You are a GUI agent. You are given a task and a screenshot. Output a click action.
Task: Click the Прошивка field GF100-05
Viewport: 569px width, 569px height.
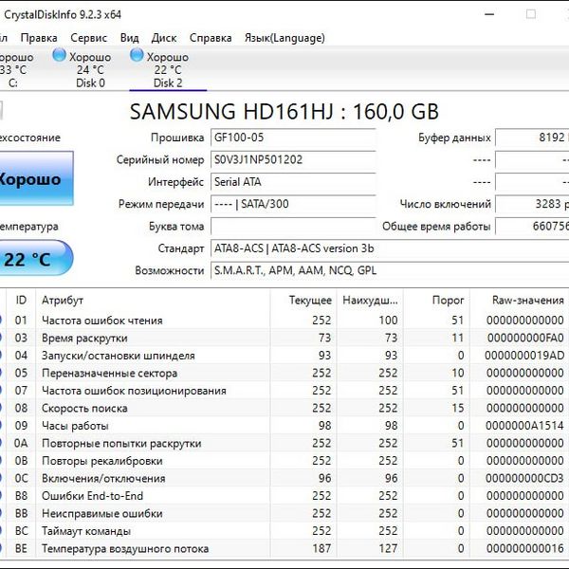click(x=293, y=138)
